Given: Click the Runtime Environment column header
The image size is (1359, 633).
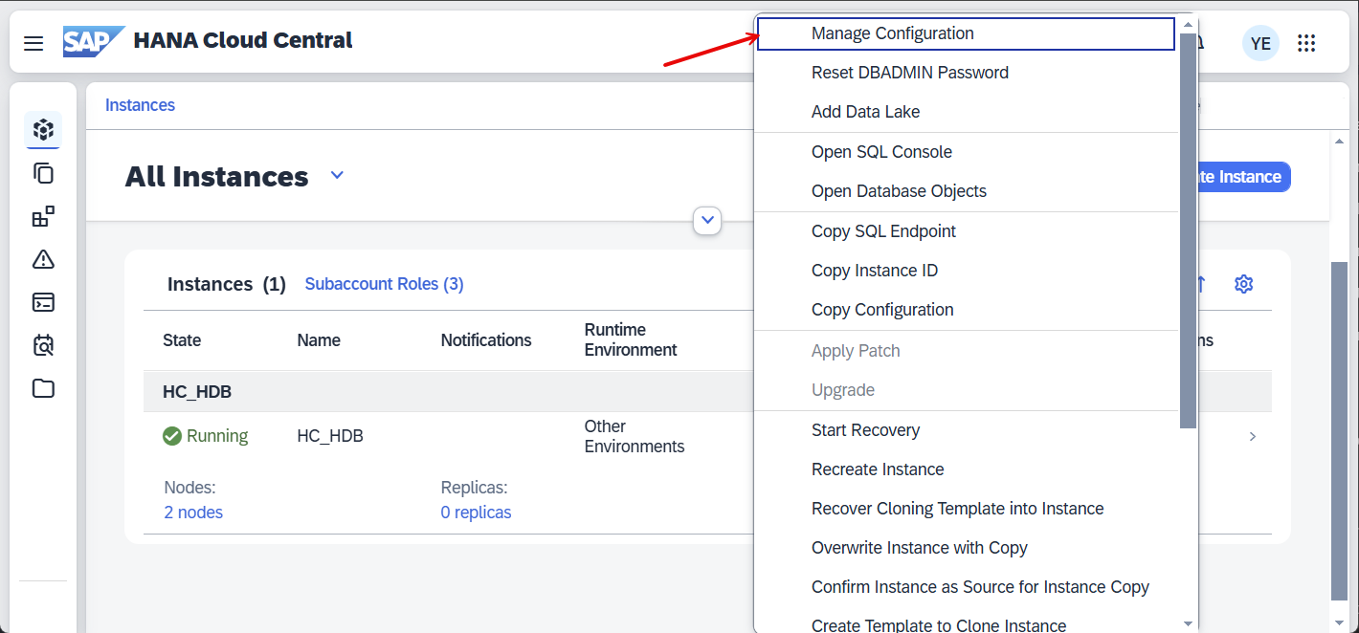Looking at the screenshot, I should click(631, 340).
